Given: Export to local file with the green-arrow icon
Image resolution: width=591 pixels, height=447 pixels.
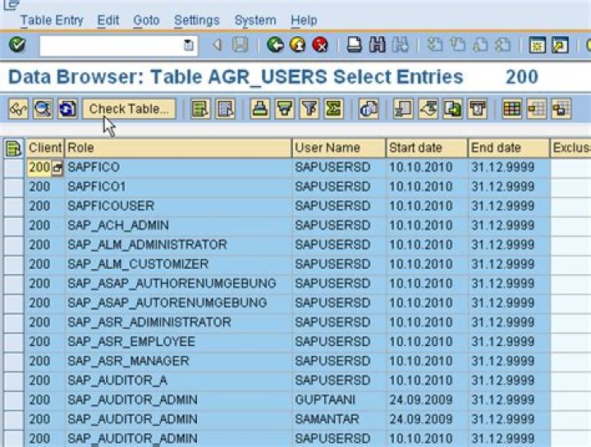Looking at the screenshot, I should point(453,109).
